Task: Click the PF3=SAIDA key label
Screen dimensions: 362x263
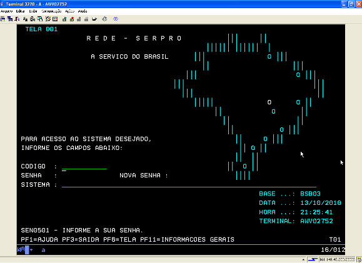Action: click(81, 239)
